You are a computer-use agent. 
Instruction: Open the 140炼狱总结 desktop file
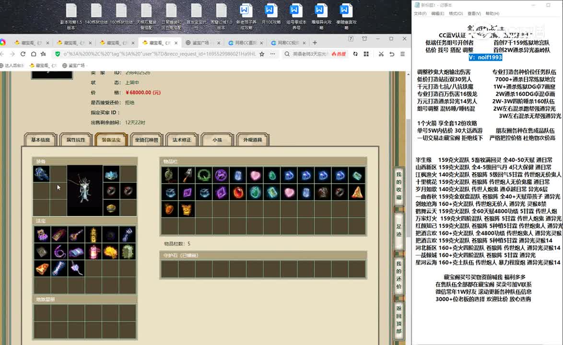coord(96,14)
